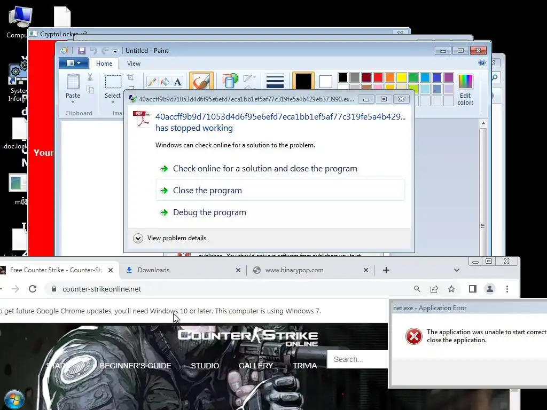547x410 pixels.
Task: Select the Fill with color bucket tool
Action: (x=165, y=82)
